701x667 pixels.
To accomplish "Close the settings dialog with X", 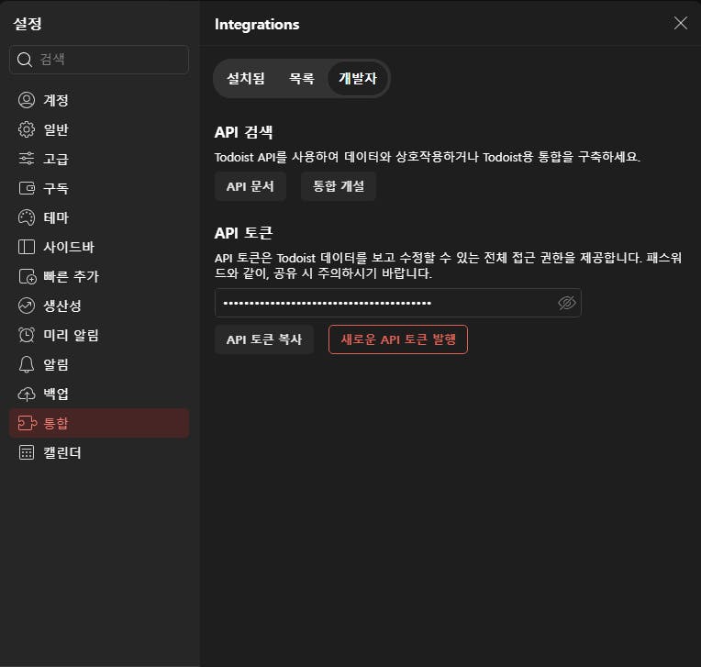I will pyautogui.click(x=681, y=23).
